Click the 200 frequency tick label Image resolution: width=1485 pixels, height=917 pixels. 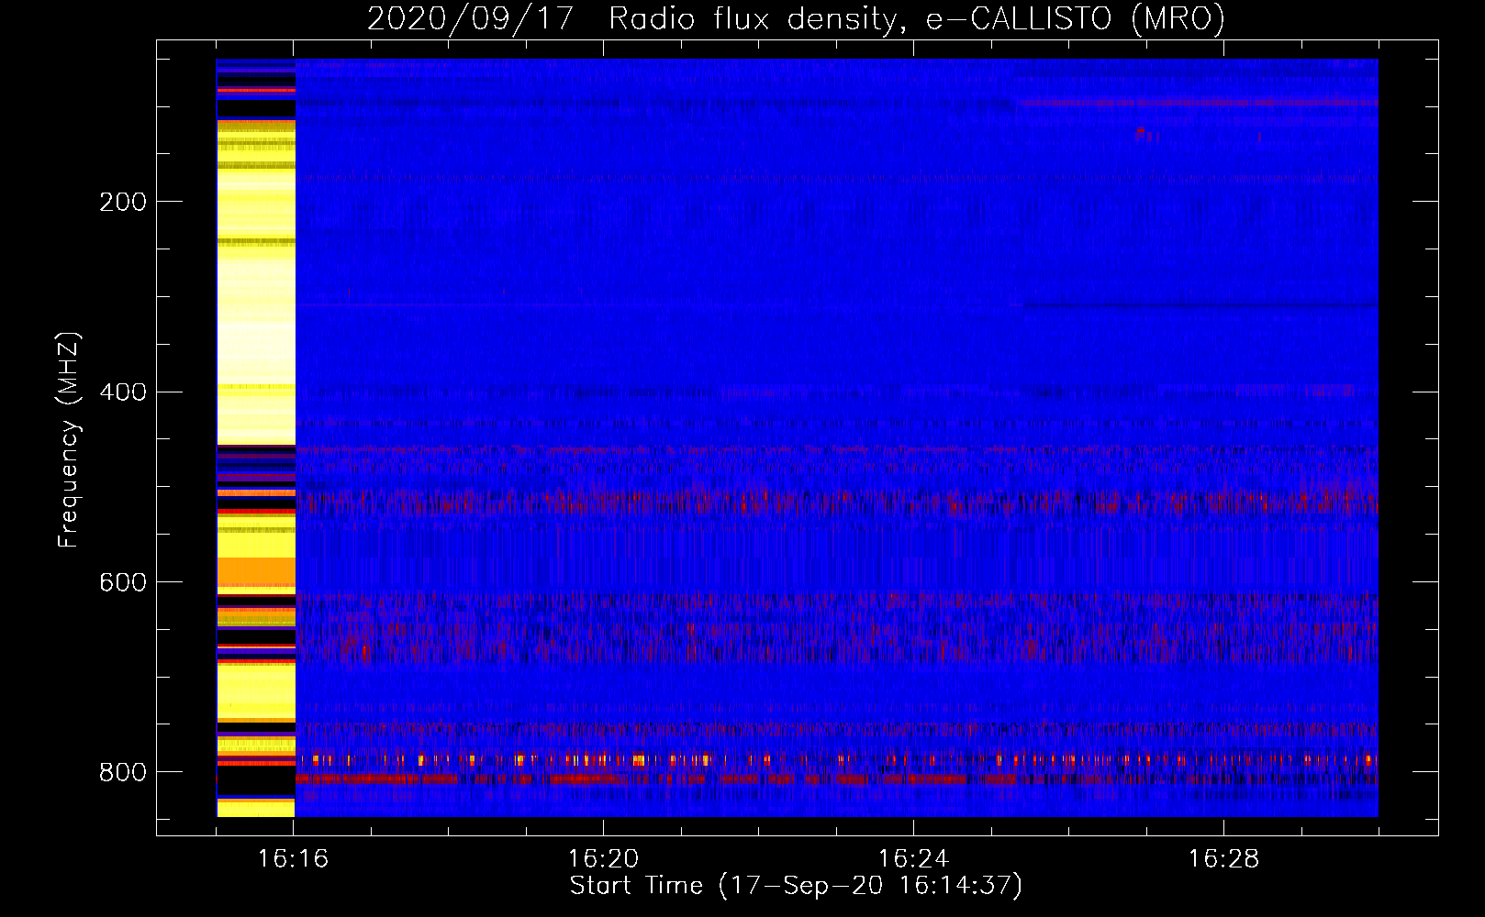click(122, 202)
